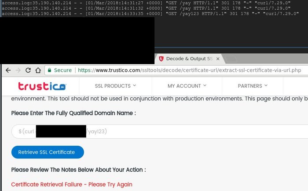Click the green Secure padlock icon
Viewport: 308px width, 191px height.
tap(49, 70)
